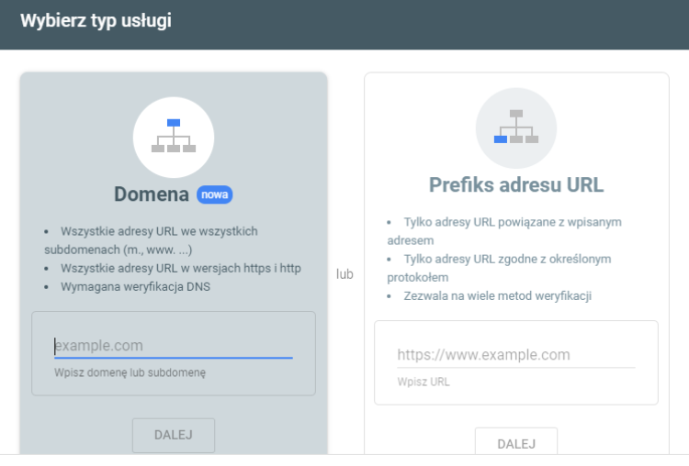Focus the https://www.example.com URL field

[x=515, y=354]
